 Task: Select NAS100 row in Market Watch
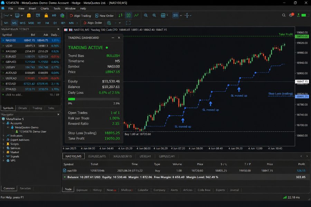click(x=30, y=40)
